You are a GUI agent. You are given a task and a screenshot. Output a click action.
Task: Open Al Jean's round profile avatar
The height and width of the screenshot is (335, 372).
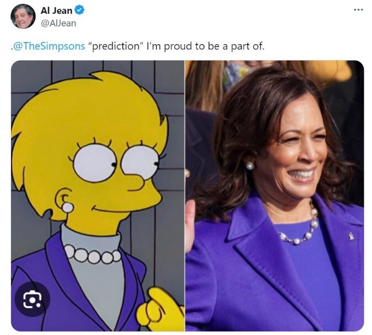pos(23,17)
